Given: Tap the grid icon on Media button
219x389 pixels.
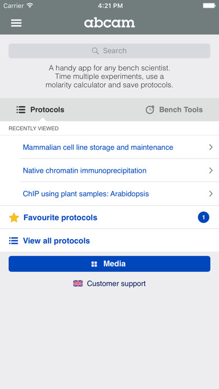Looking at the screenshot, I should (94, 264).
